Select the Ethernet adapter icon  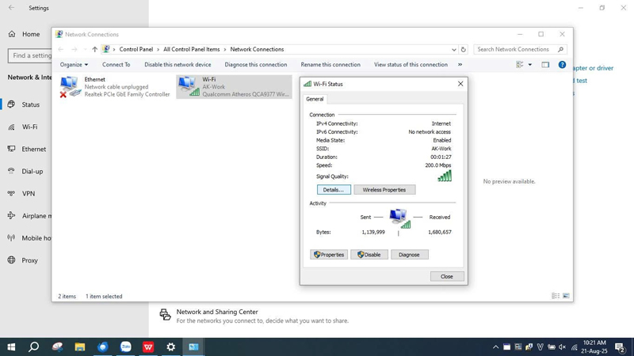click(x=70, y=87)
